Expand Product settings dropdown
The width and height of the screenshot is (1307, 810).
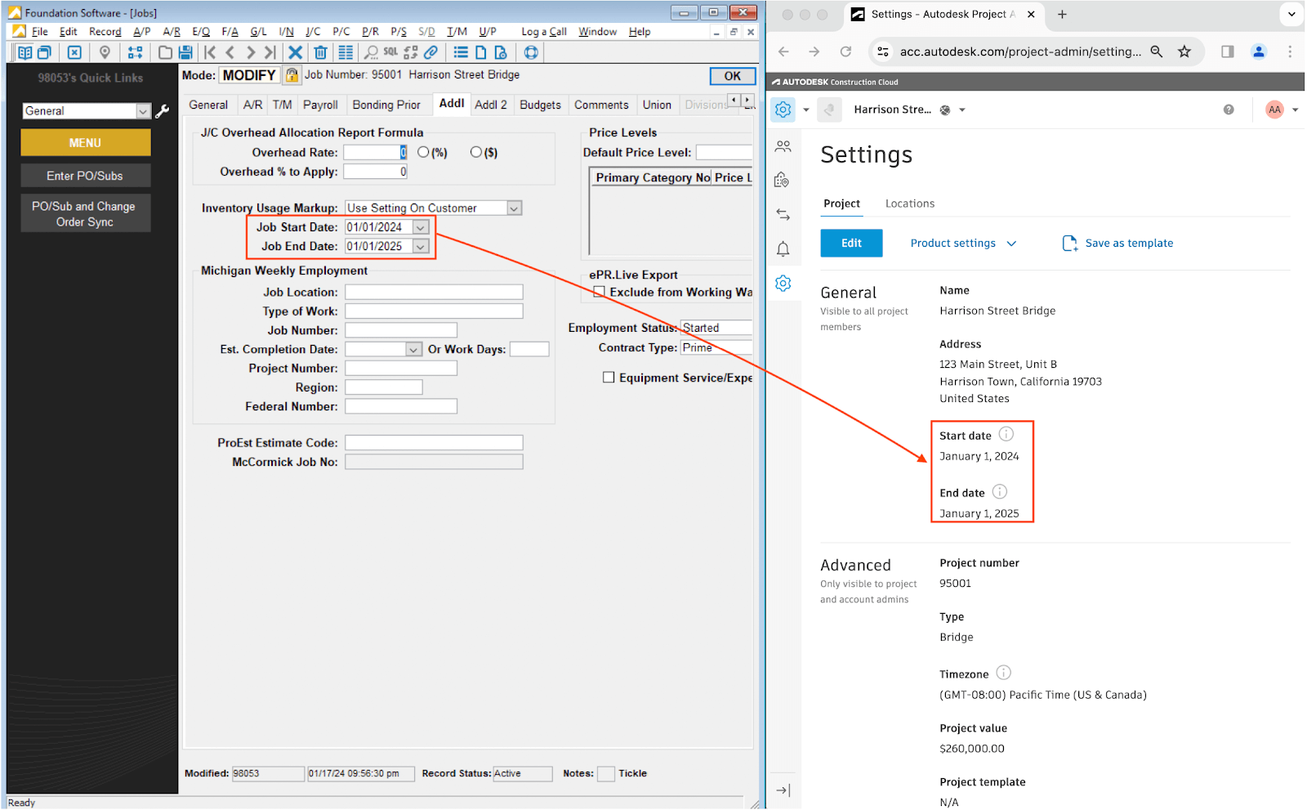tap(963, 244)
